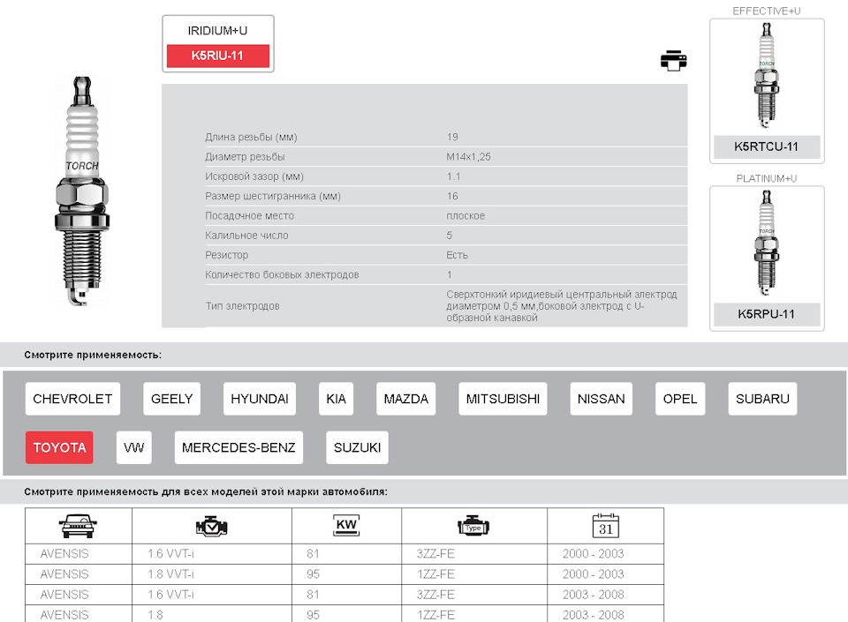This screenshot has width=848, height=622.
Task: Click the calendar years column icon
Action: tap(606, 526)
